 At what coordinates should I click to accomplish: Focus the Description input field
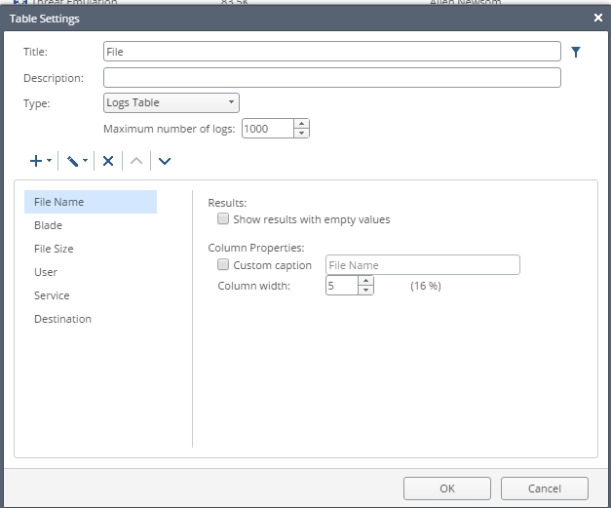332,78
